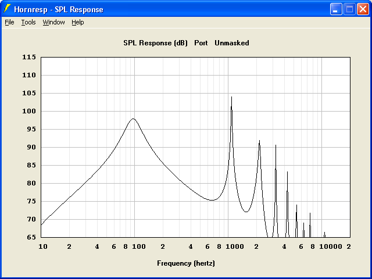Image resolution: width=372 pixels, height=279 pixels.
Task: Click the 75 dB y-axis label
Action: (31, 202)
